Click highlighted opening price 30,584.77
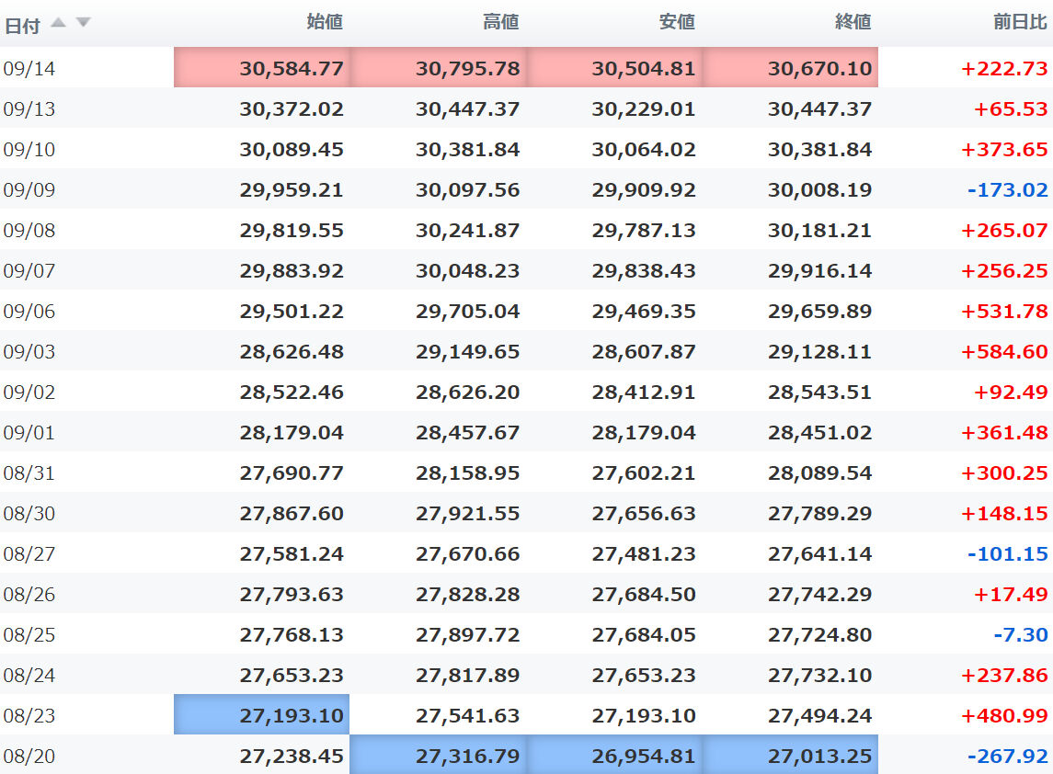The width and height of the screenshot is (1053, 774). (292, 68)
